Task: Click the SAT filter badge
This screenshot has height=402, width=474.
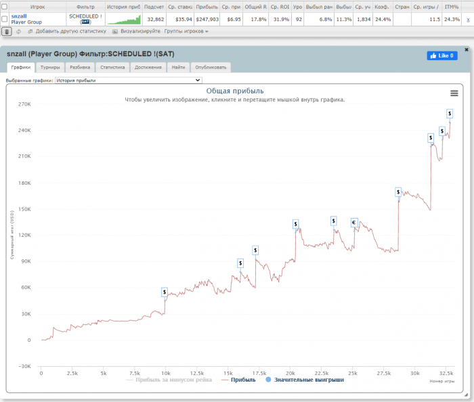Action: (85, 22)
